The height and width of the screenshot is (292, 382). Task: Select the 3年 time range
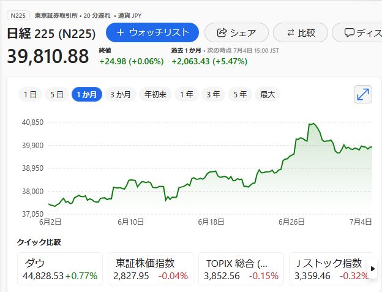(213, 94)
